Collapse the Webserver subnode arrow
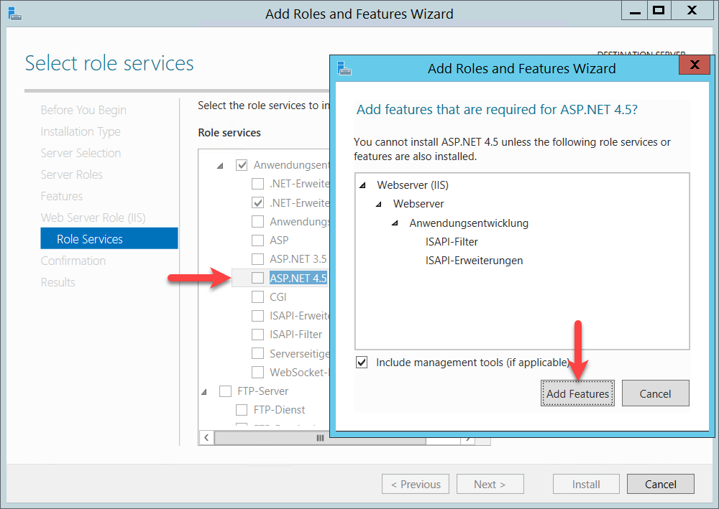 point(378,205)
